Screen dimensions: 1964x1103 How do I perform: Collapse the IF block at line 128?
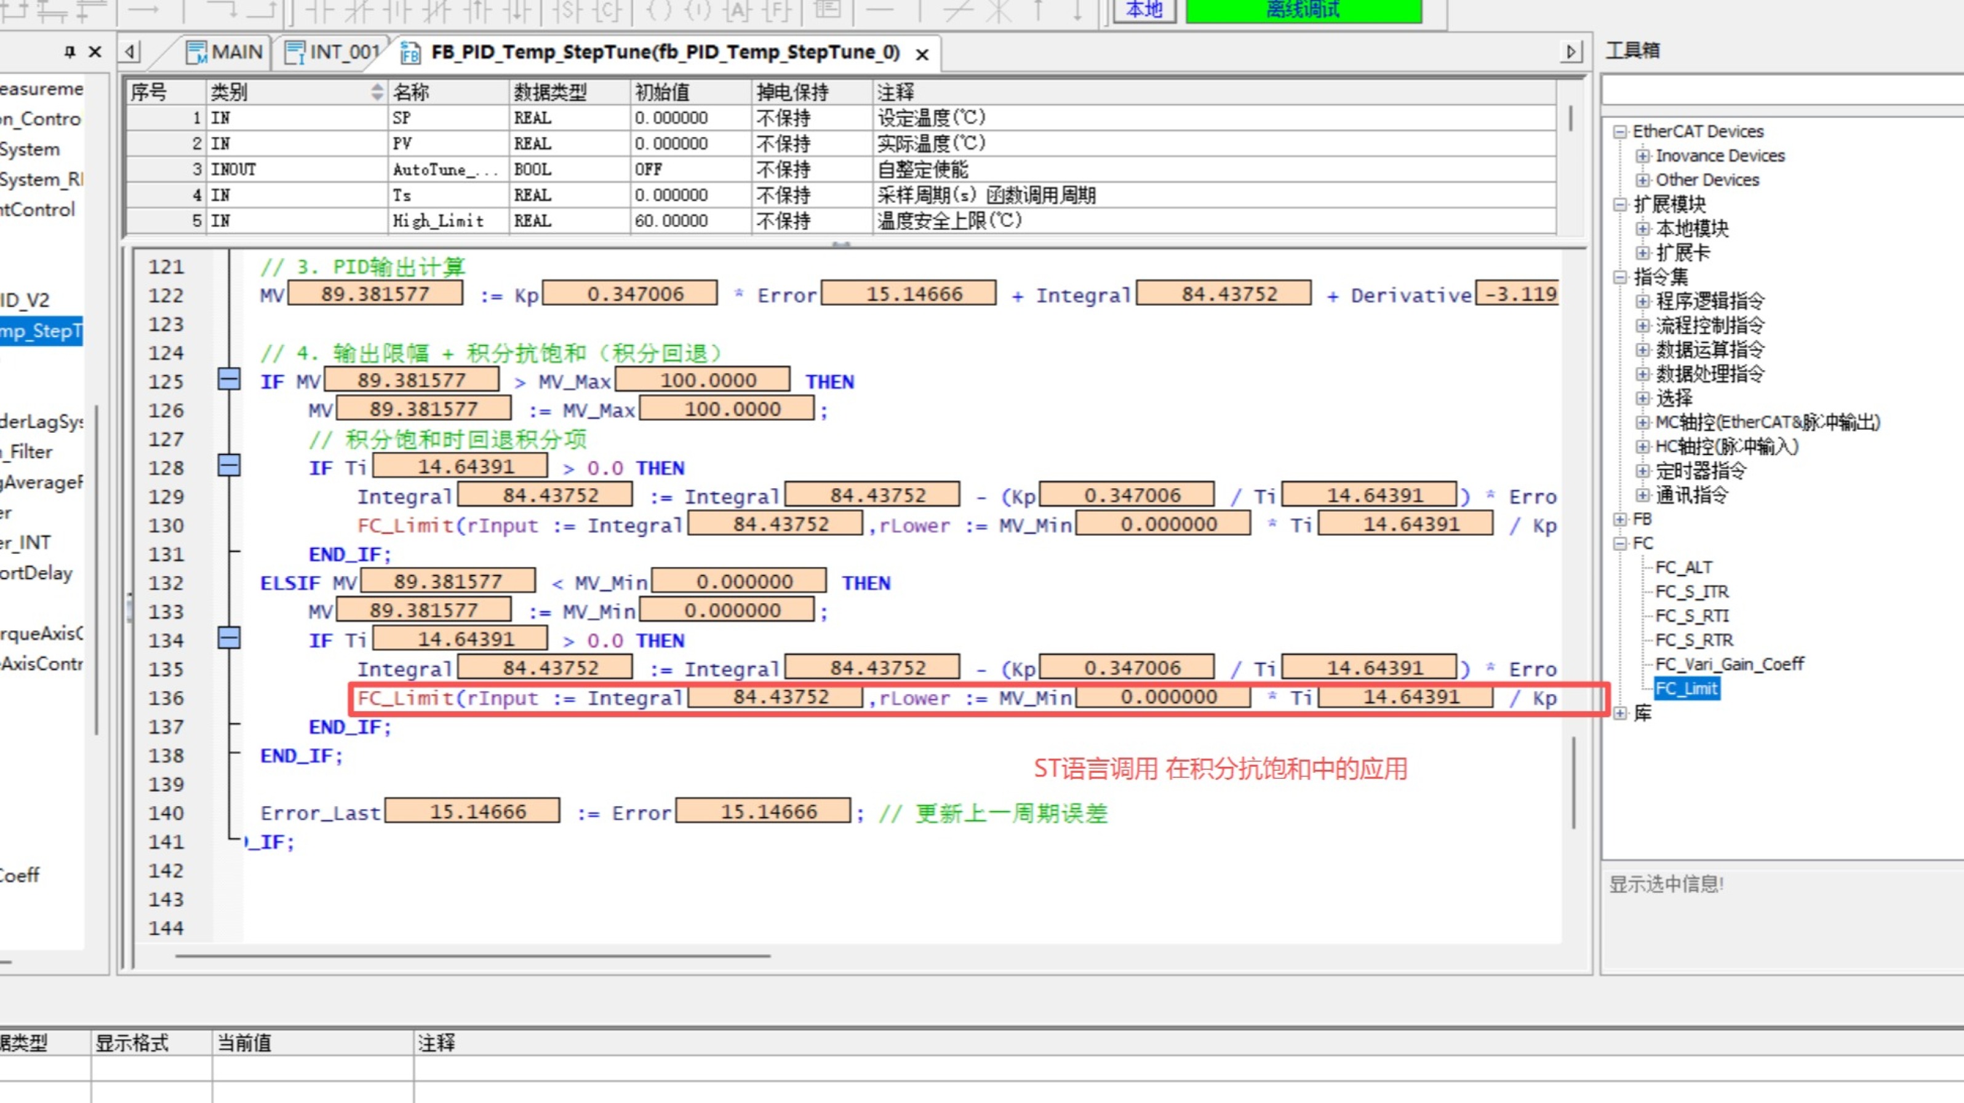point(229,465)
